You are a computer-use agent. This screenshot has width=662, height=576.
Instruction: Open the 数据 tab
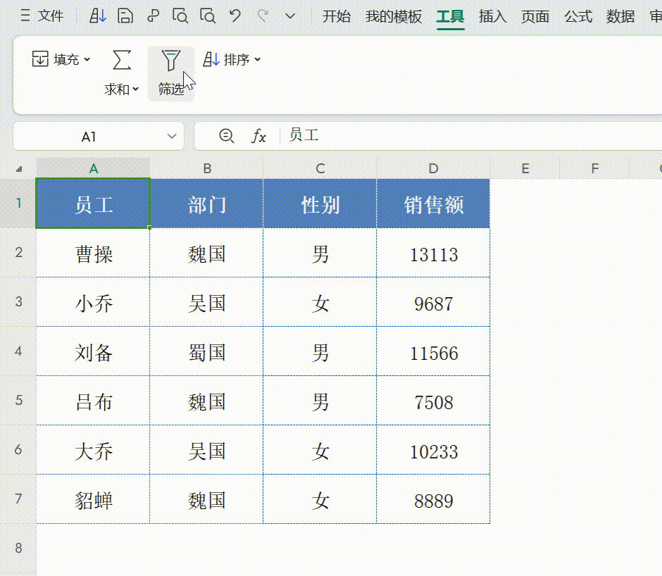[620, 16]
